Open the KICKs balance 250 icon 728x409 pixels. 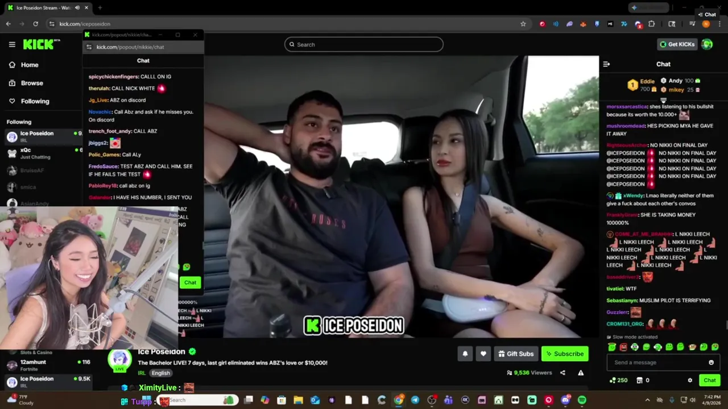618,381
